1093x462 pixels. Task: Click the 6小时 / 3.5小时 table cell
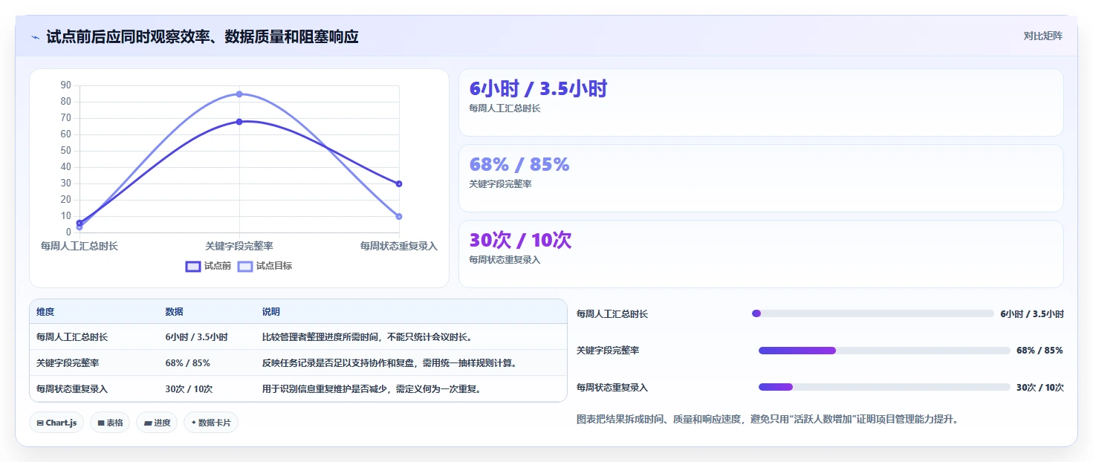point(196,337)
